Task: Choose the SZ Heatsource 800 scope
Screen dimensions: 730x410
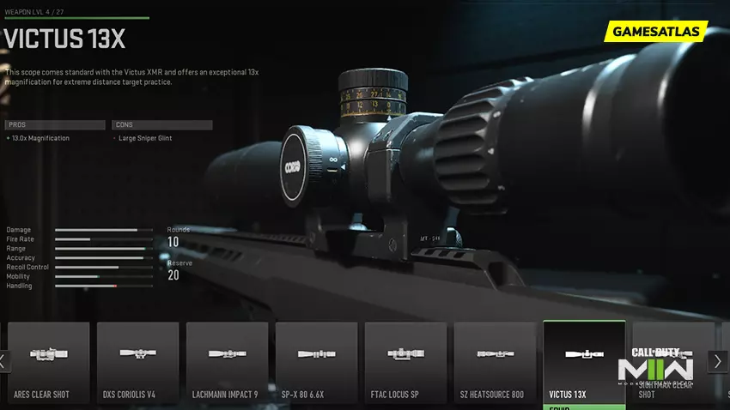Action: 496,363
